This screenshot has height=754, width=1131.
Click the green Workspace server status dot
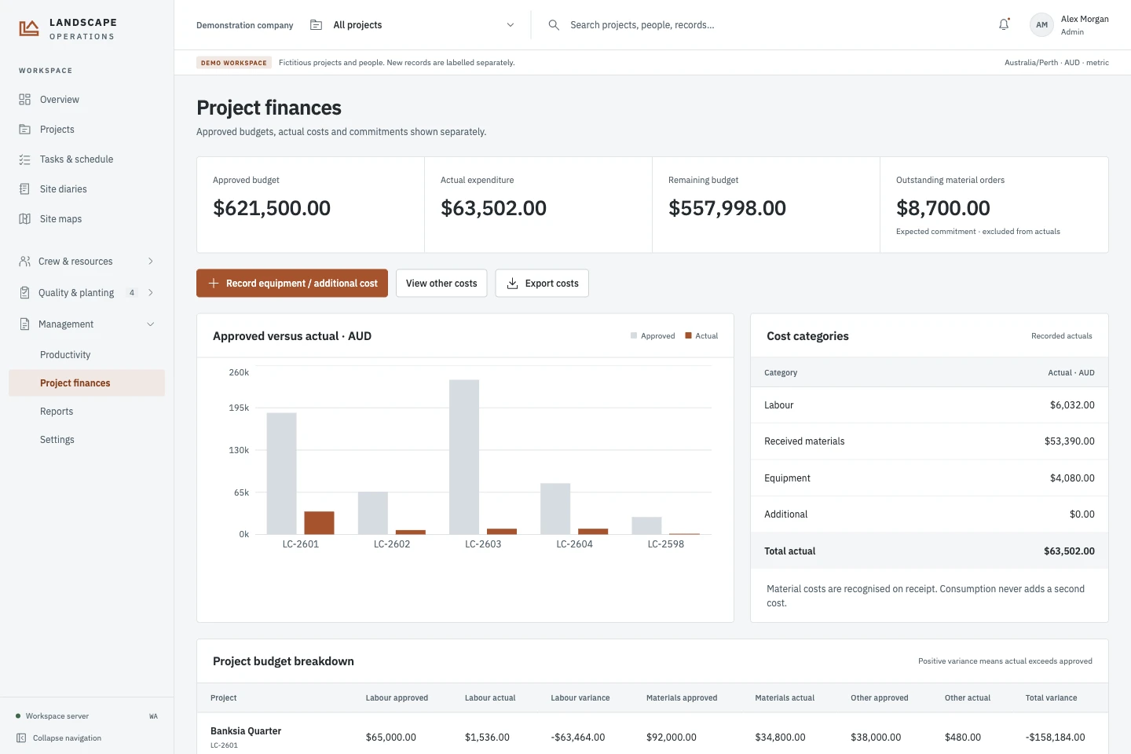pos(18,716)
